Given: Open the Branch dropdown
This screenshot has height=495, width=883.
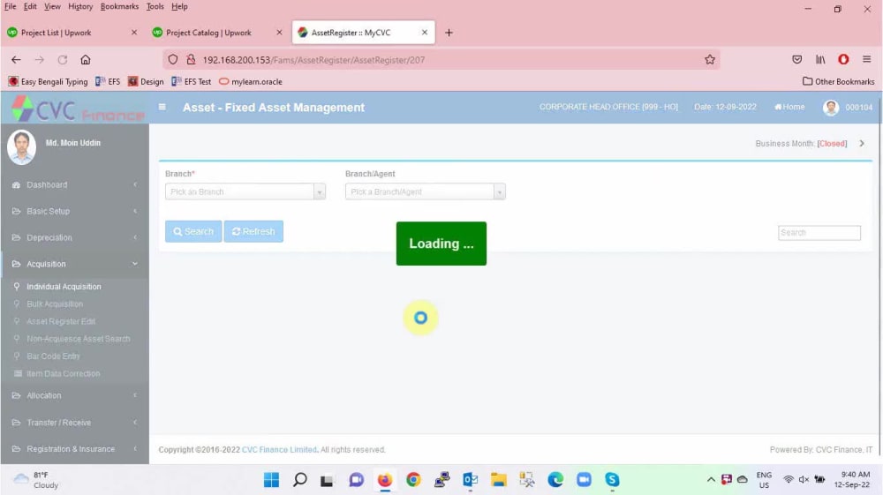Looking at the screenshot, I should [245, 191].
